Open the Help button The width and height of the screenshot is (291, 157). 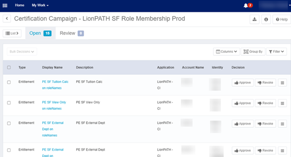click(282, 19)
